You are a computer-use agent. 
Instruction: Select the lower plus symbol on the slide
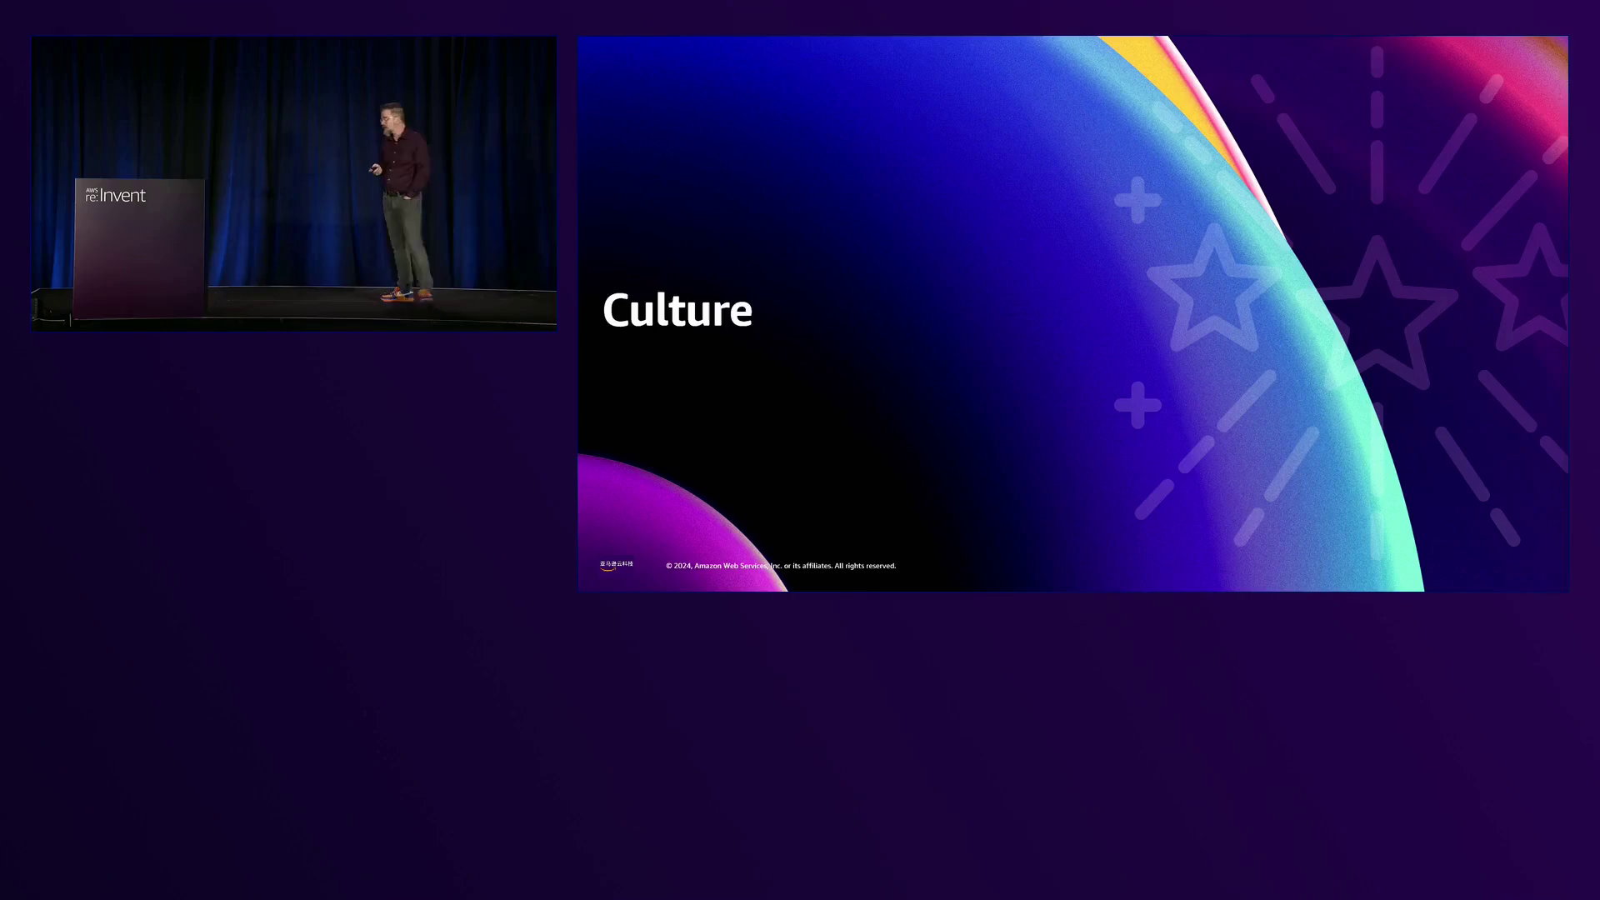coord(1137,405)
